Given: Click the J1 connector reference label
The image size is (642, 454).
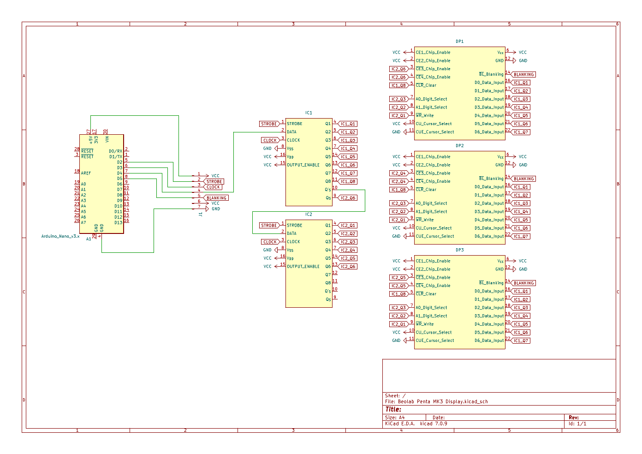Looking at the screenshot, I should (x=201, y=214).
